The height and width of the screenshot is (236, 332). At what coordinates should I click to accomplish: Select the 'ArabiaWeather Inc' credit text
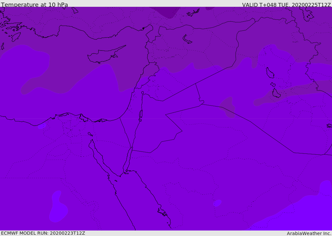pos(309,233)
